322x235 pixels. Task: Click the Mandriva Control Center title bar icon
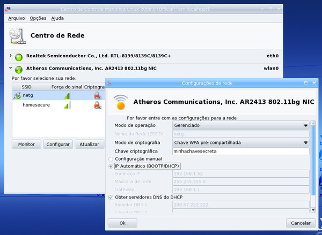pyautogui.click(x=8, y=9)
